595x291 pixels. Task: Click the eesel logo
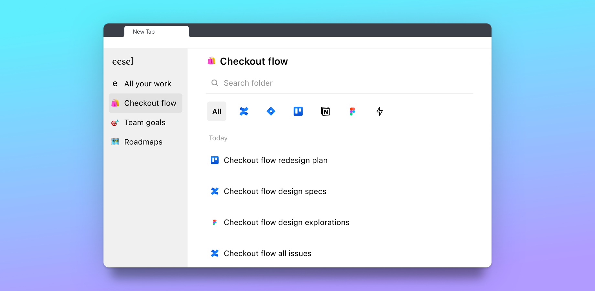123,61
